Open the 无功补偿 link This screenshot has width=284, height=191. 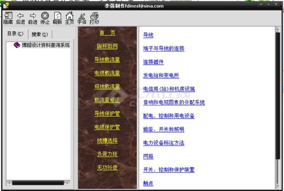click(x=107, y=167)
